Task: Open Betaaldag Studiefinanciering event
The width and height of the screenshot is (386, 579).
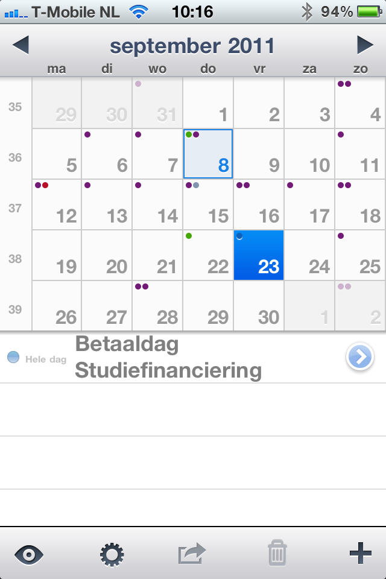Action: click(x=169, y=358)
